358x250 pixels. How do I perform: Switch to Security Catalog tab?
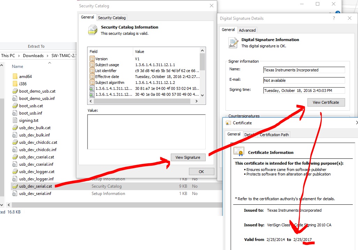pos(112,17)
